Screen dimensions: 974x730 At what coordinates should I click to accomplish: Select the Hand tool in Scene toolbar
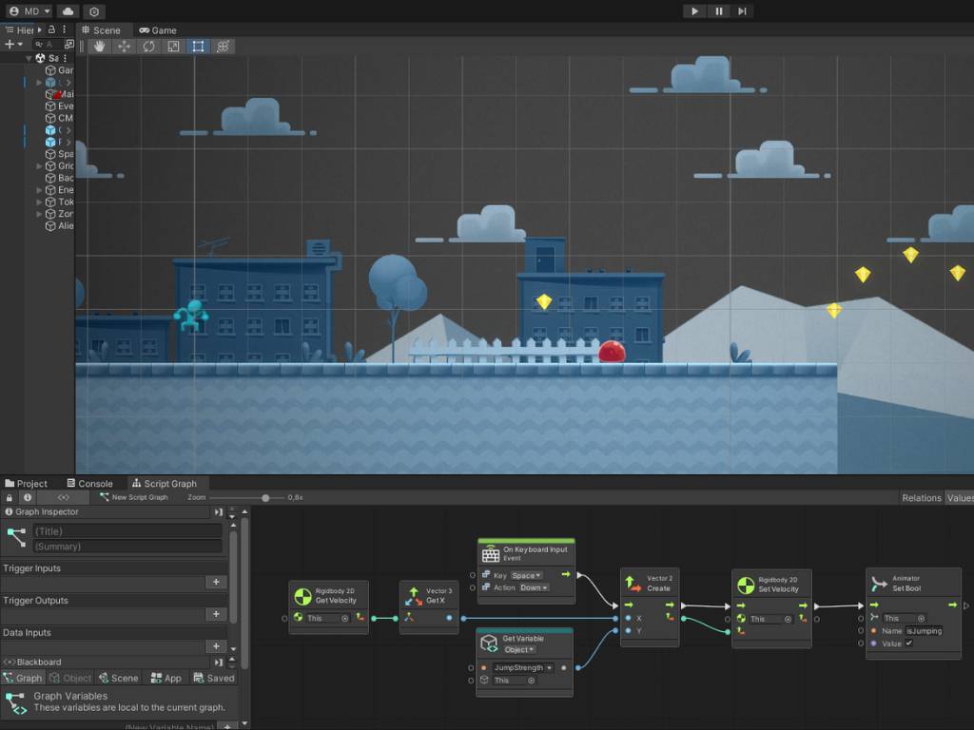(100, 47)
